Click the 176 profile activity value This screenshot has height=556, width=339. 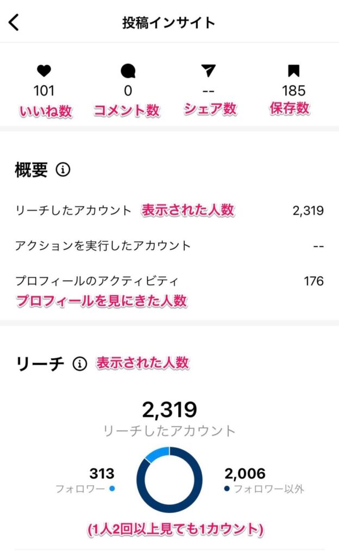point(313,281)
